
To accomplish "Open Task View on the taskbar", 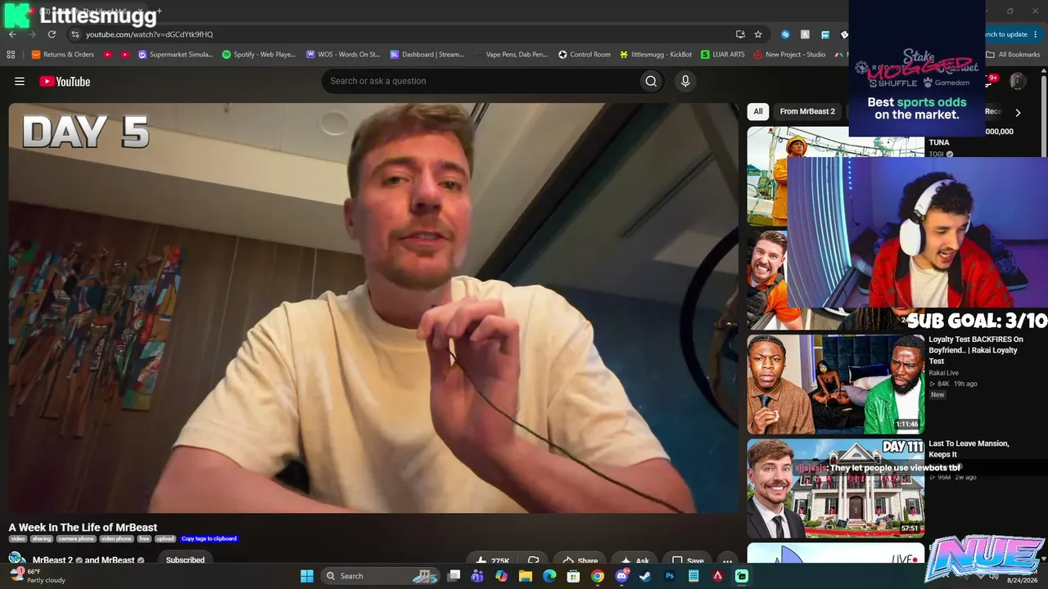I will tap(454, 576).
